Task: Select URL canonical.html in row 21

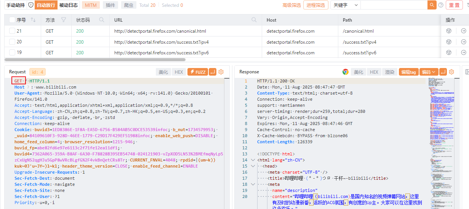Action: pyautogui.click(x=160, y=31)
